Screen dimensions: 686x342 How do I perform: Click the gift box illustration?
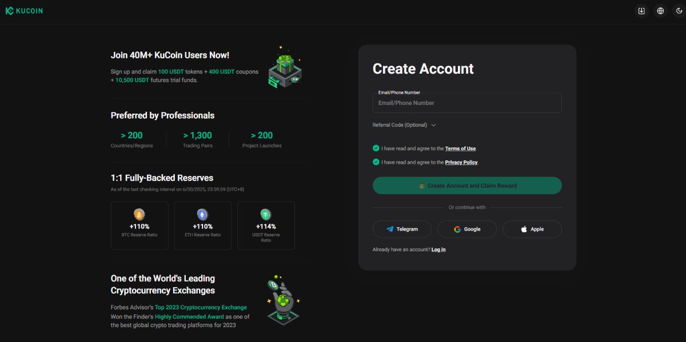click(284, 69)
